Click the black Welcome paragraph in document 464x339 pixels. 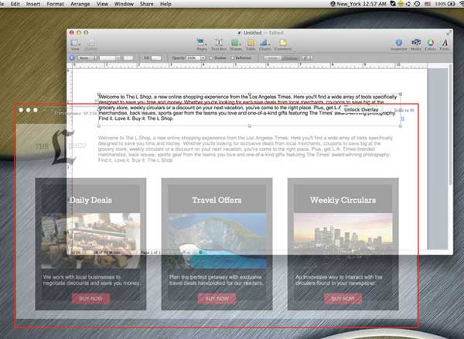point(247,108)
